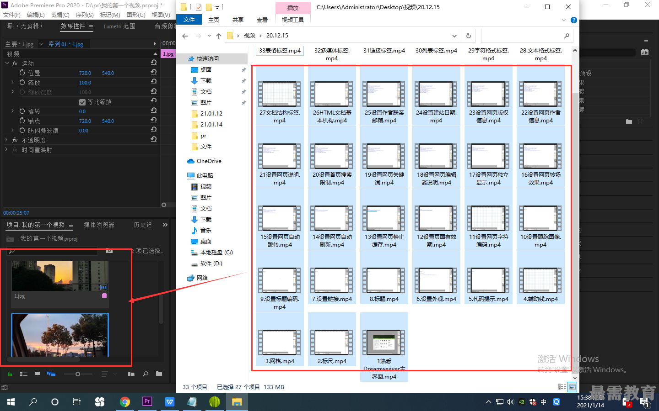659x411 pixels.
Task: Click Automate to Sequence icon in project panel
Action: 131,374
